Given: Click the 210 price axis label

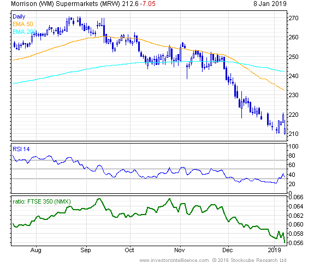Looking at the screenshot, I should (293, 134).
